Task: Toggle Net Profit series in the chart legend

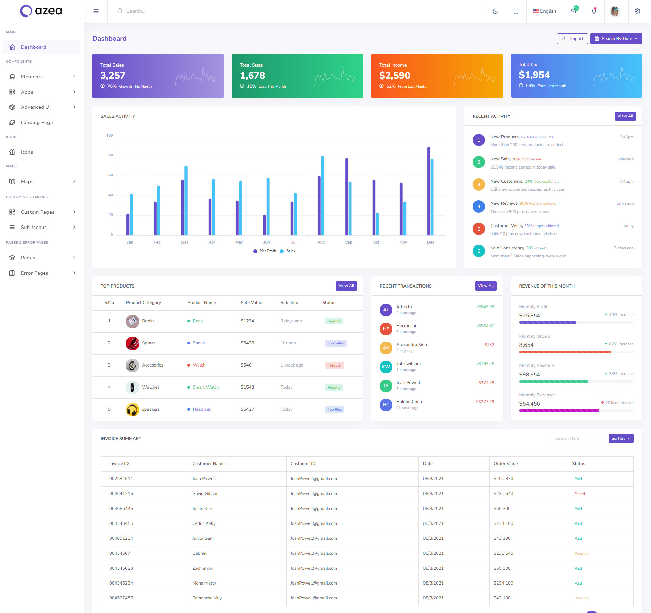Action: (x=265, y=251)
